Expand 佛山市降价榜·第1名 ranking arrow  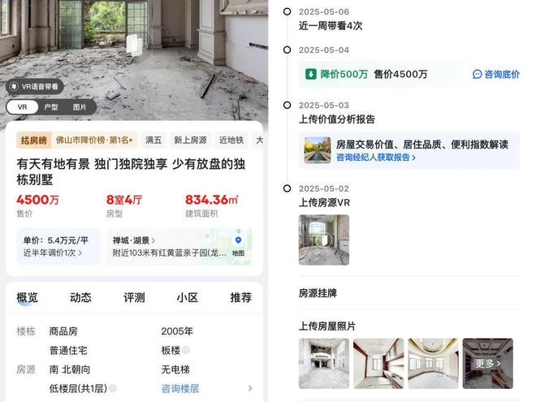[132, 140]
